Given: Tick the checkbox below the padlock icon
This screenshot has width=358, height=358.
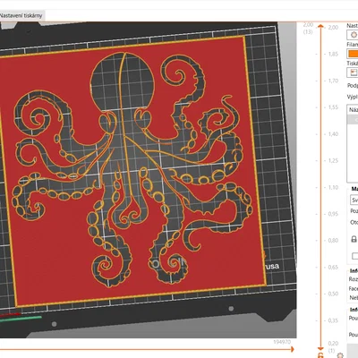Looking at the screenshot, I should 354,256.
